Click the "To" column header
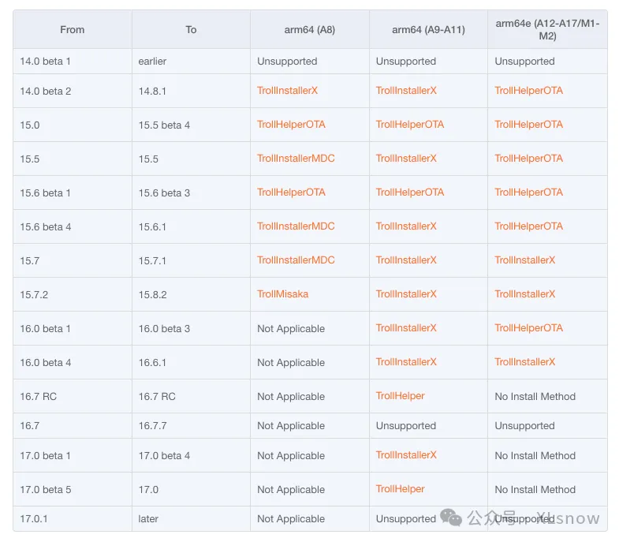The width and height of the screenshot is (619, 542). pos(191,30)
